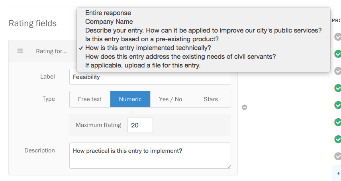Click the first gray checkmark status icon
This screenshot has height=181, width=341.
338,37
